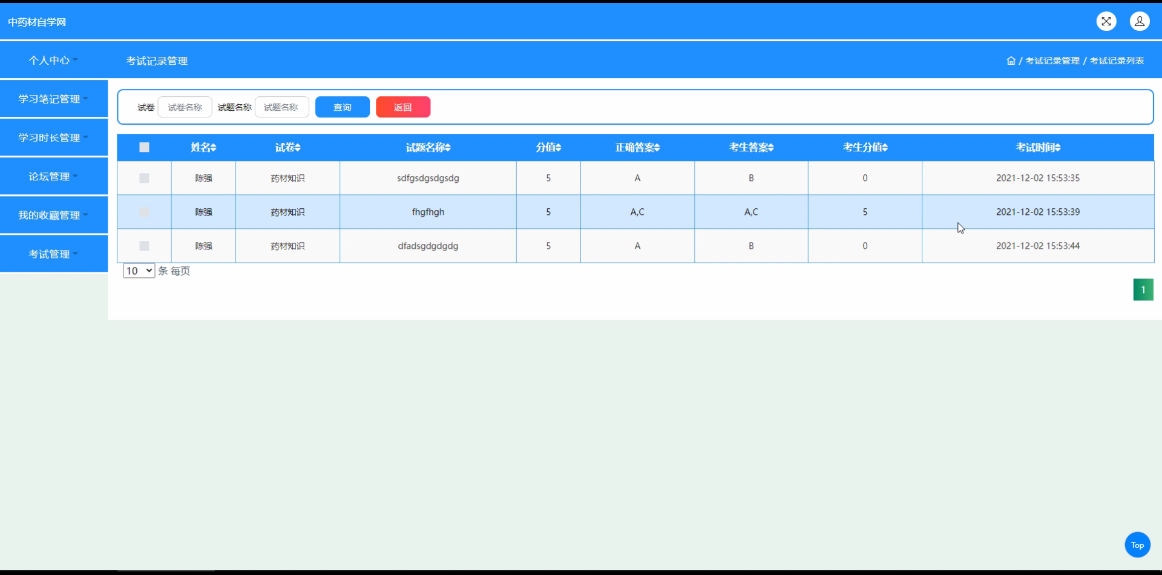Click the fullscreen toggle icon in header
Image resolution: width=1162 pixels, height=575 pixels.
(1106, 21)
